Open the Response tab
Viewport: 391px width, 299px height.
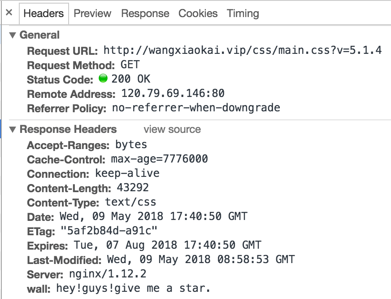pyautogui.click(x=145, y=13)
